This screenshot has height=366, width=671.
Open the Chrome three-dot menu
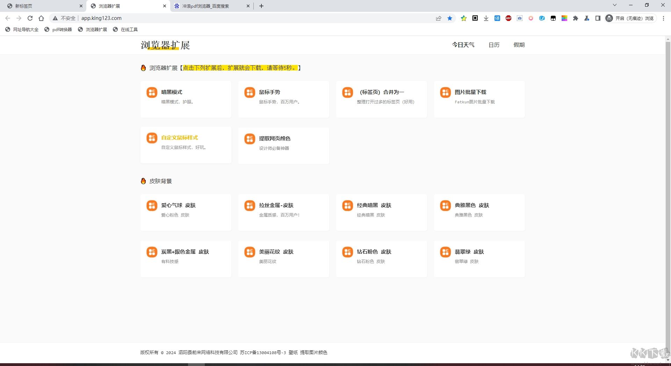pos(663,18)
